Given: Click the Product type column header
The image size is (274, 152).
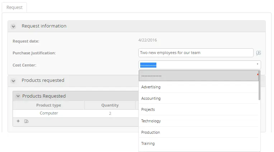Looking at the screenshot, I should (48, 105).
